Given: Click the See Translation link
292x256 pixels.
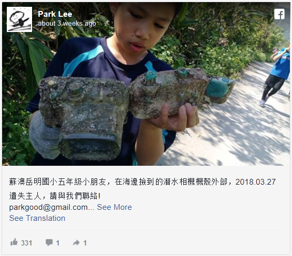Looking at the screenshot, I should click(x=37, y=218).
